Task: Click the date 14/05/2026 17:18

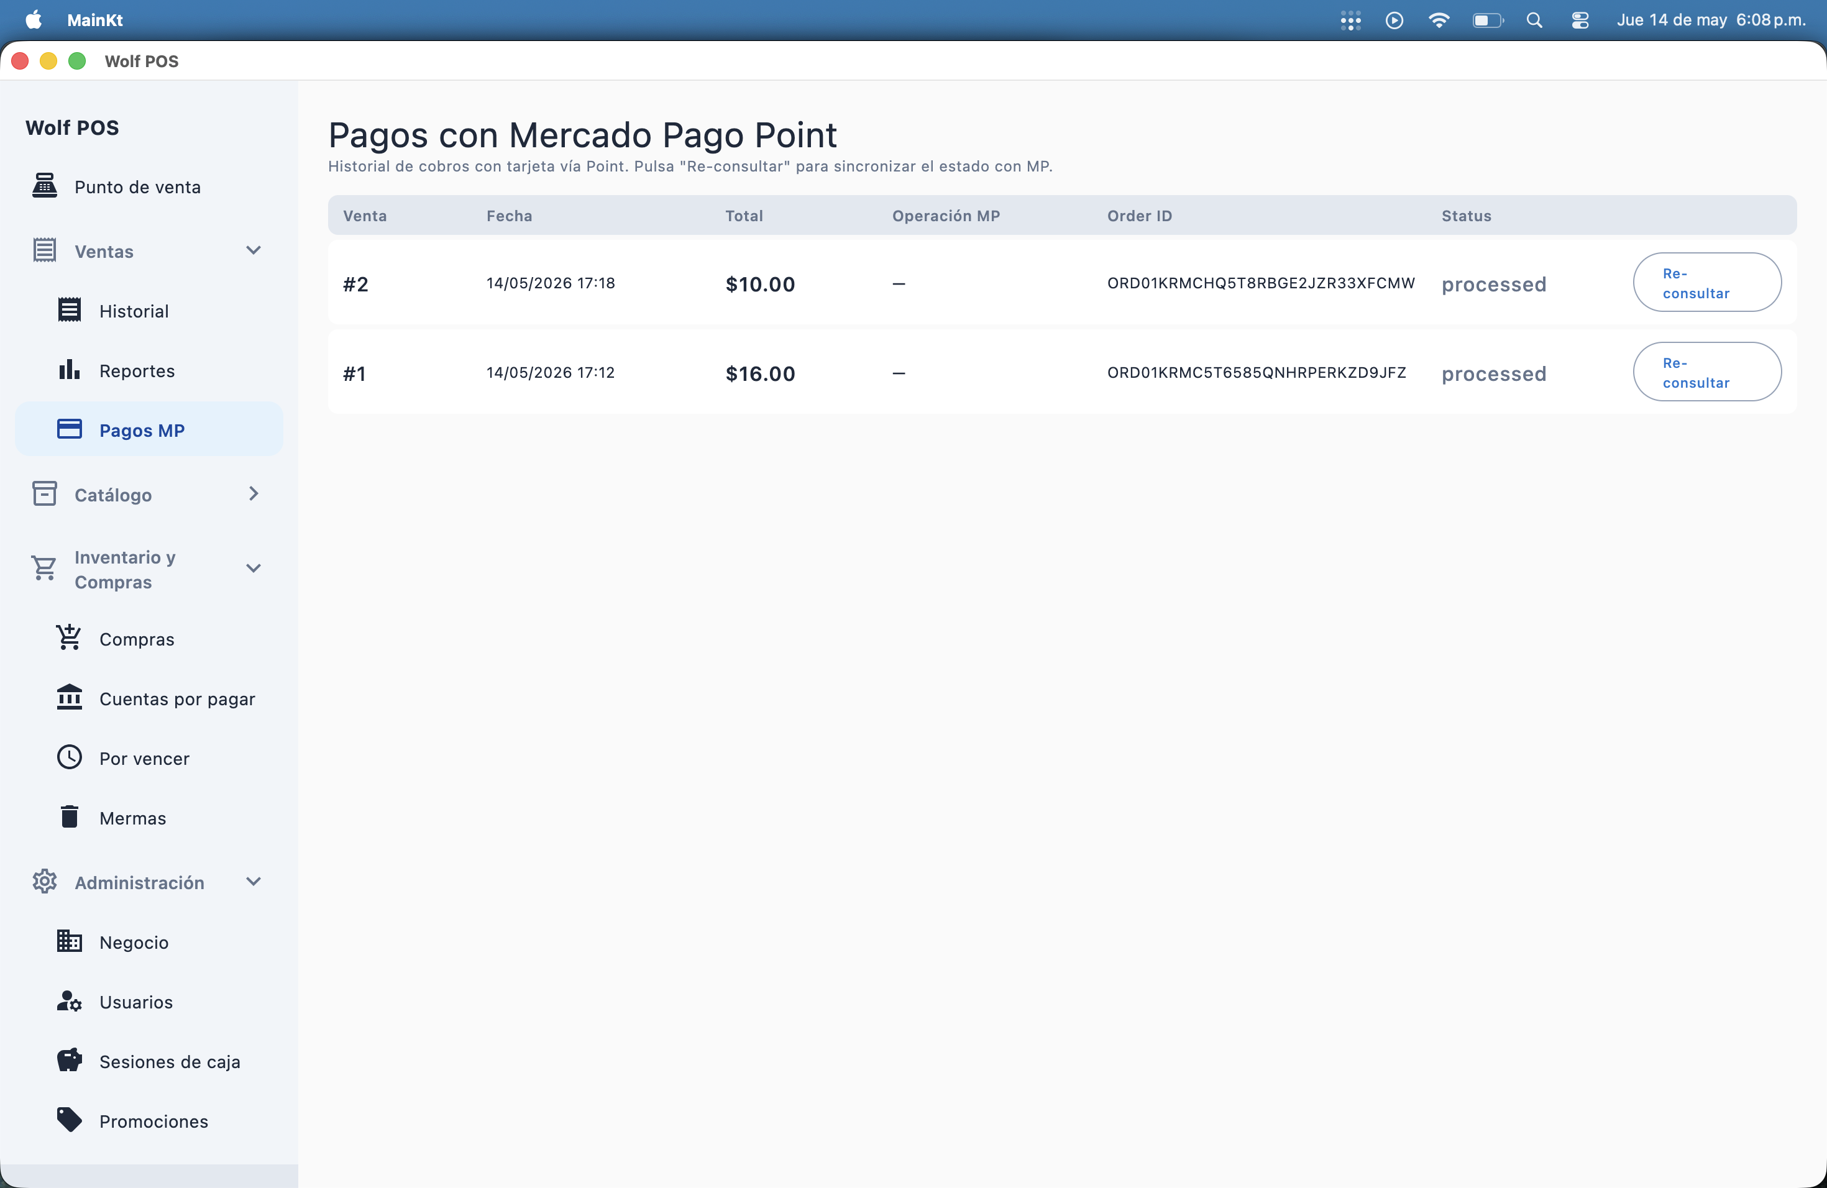Action: click(551, 283)
